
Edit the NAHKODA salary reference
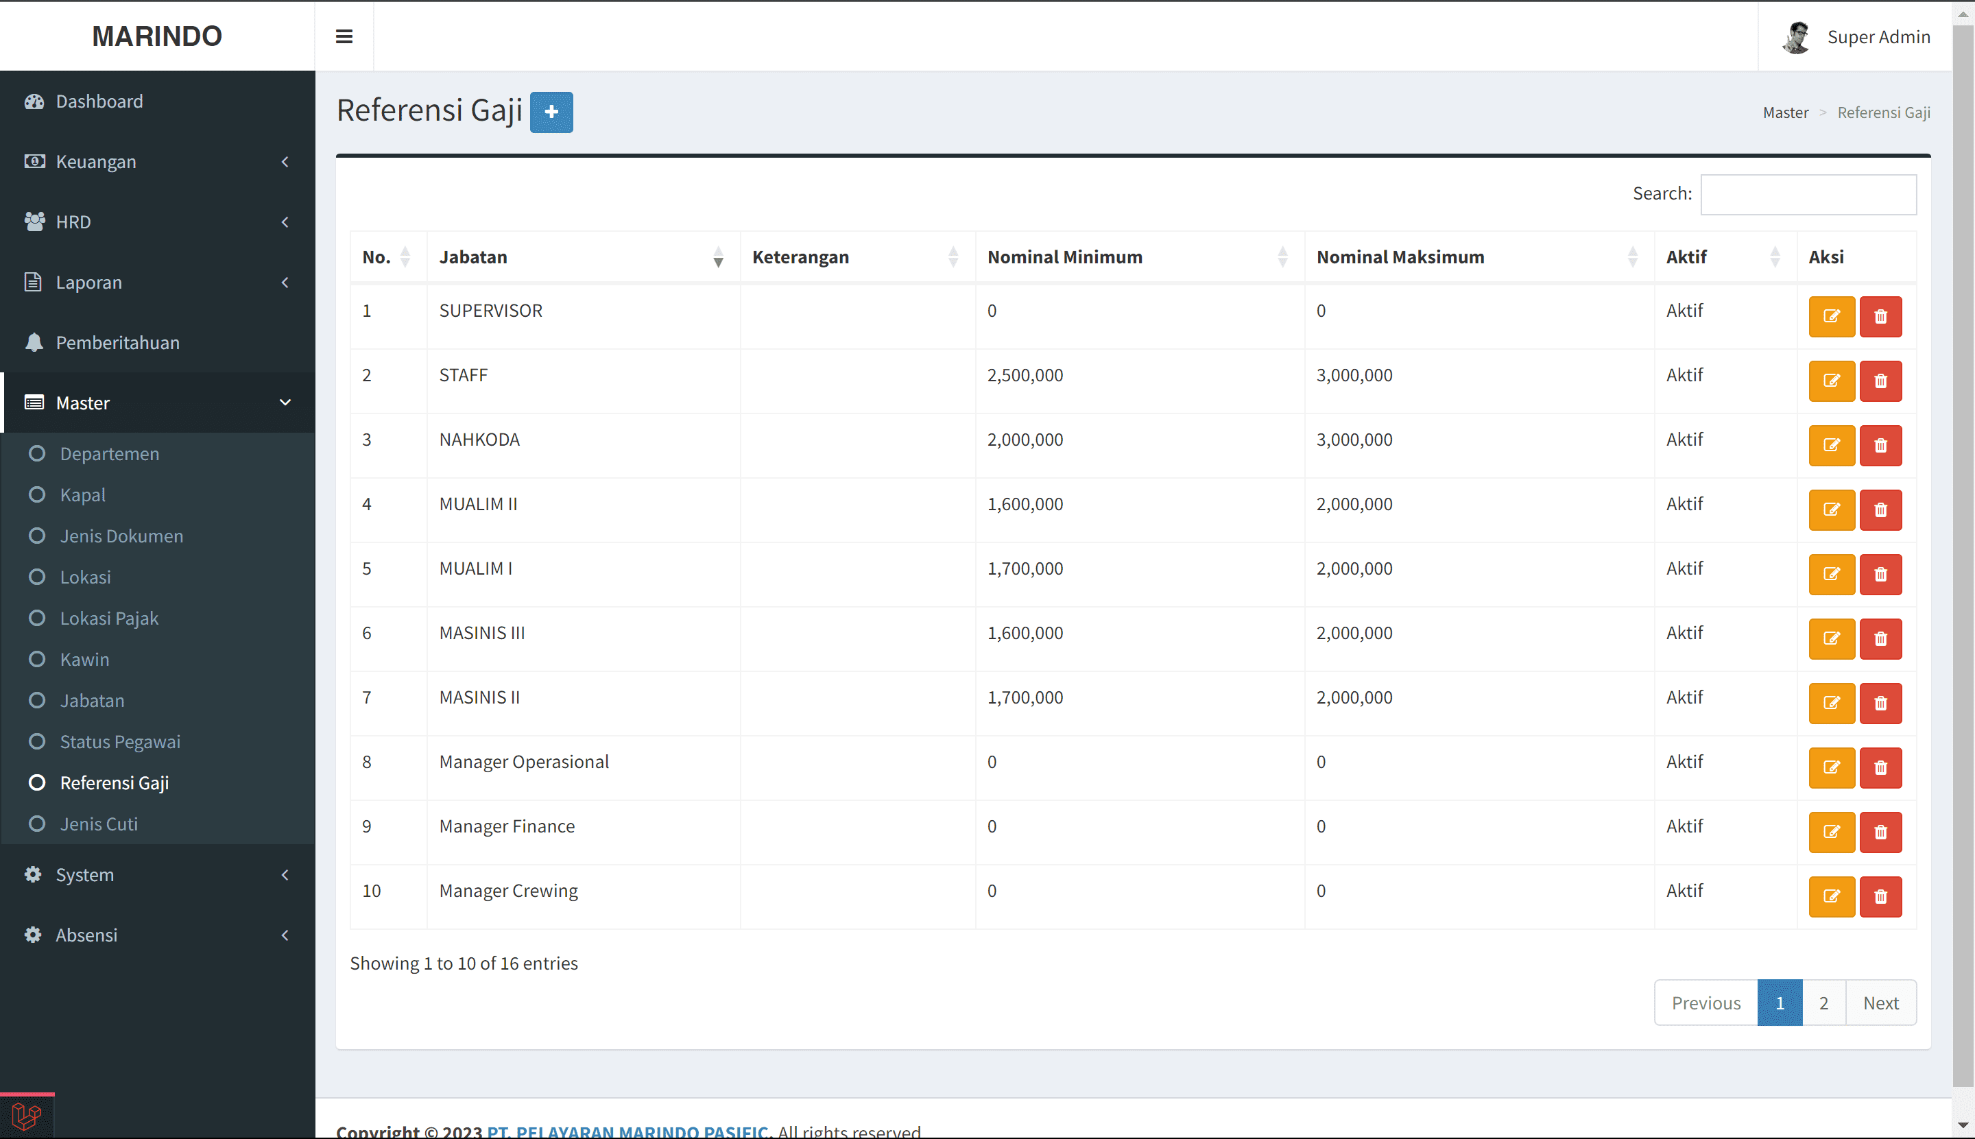(1831, 445)
